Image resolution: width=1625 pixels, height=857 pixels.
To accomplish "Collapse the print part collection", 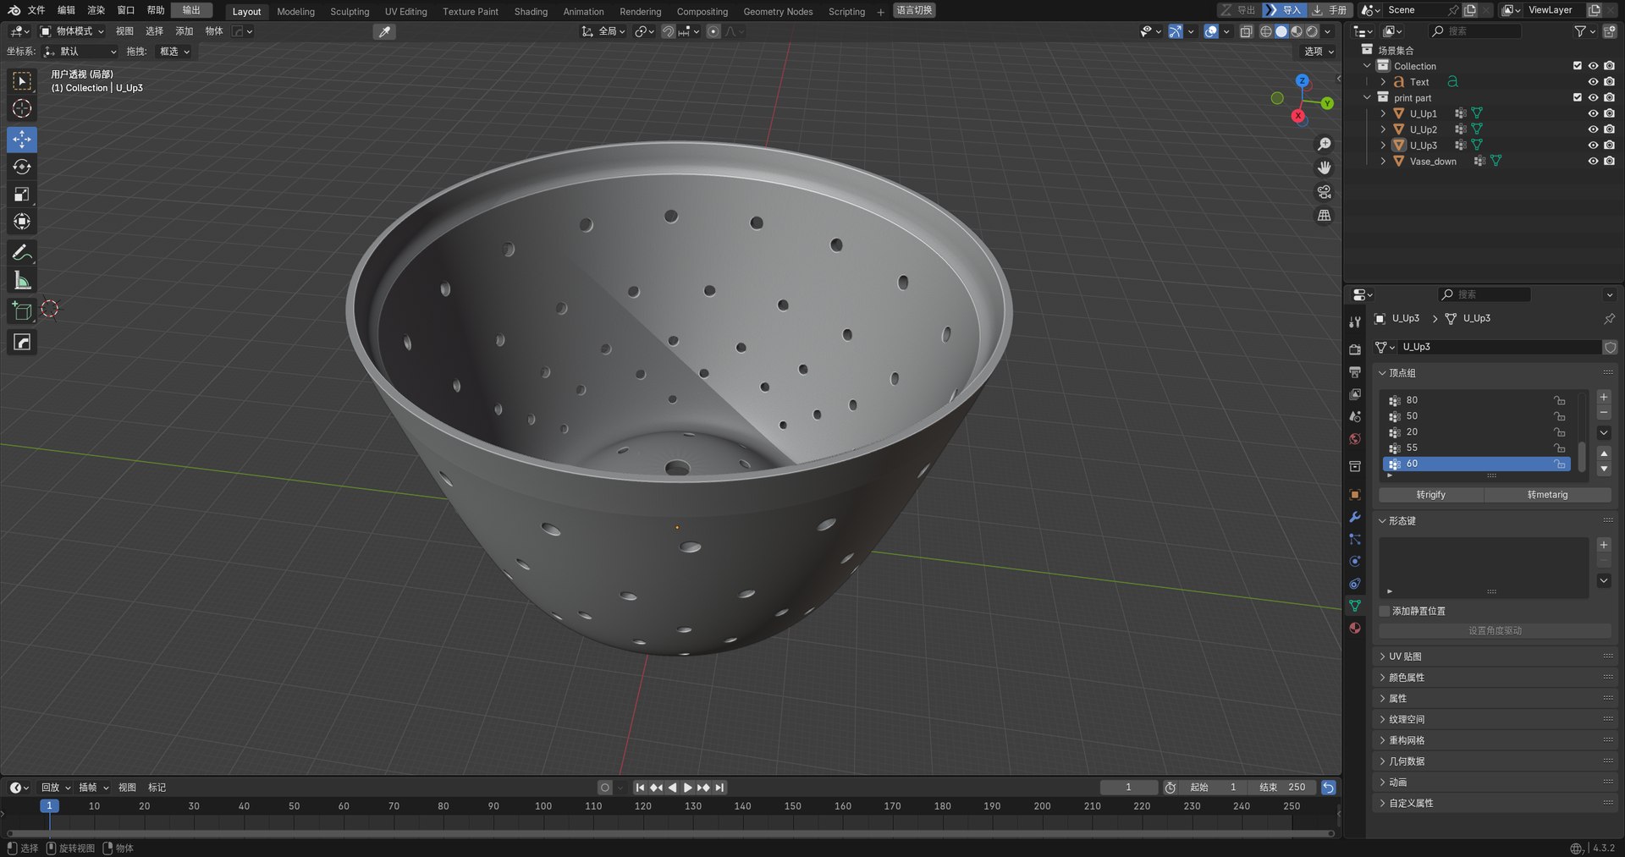I will [1367, 97].
